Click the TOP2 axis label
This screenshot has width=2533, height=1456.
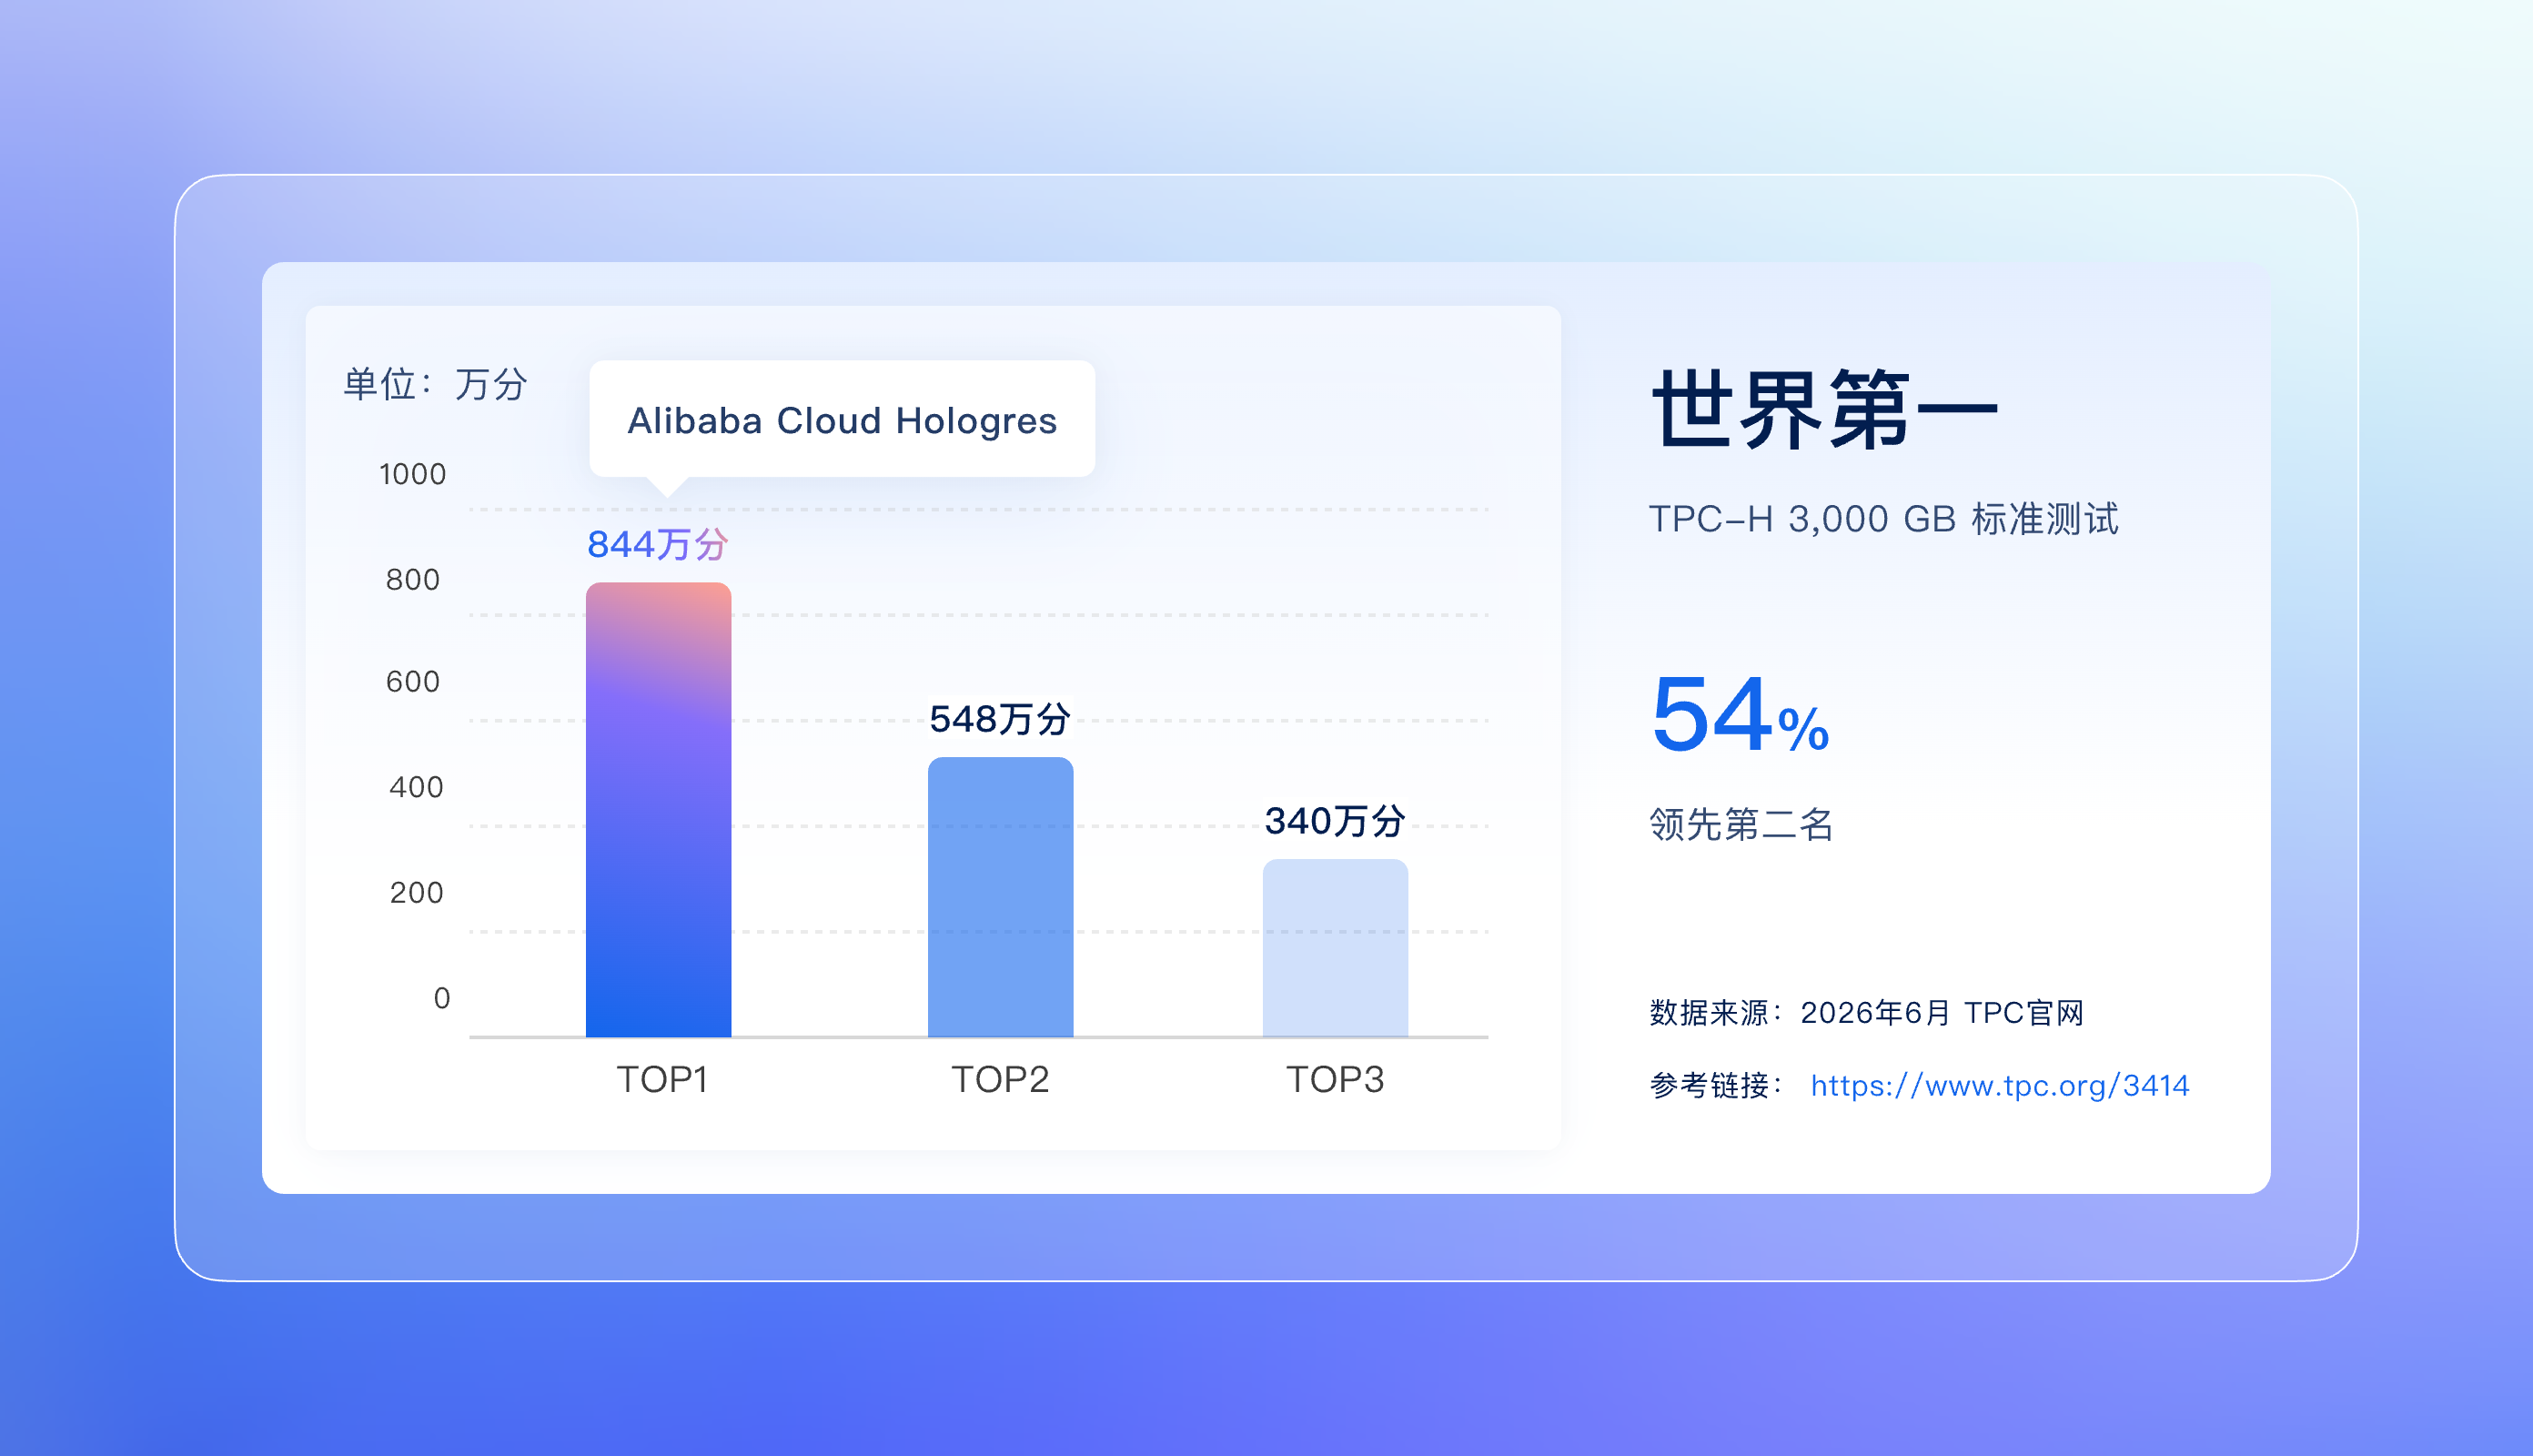(x=1000, y=1080)
